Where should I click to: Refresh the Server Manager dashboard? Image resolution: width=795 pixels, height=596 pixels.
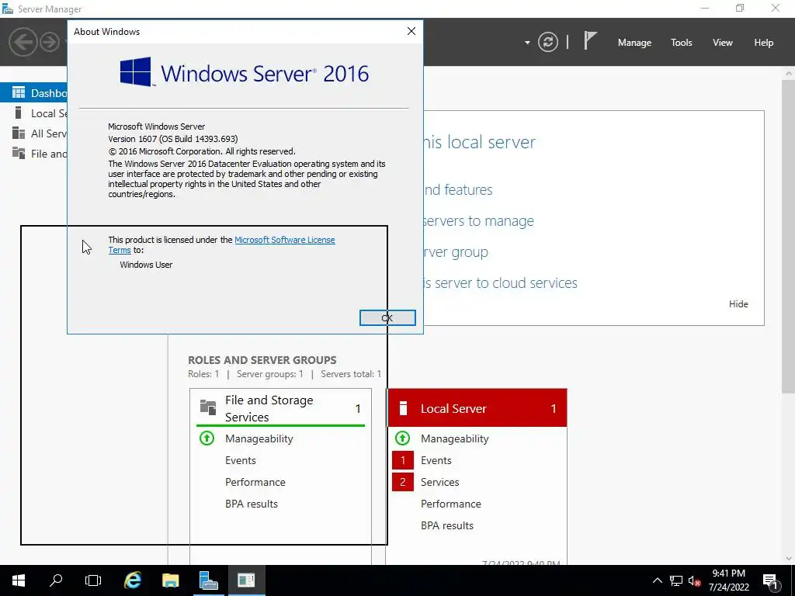[x=548, y=42]
